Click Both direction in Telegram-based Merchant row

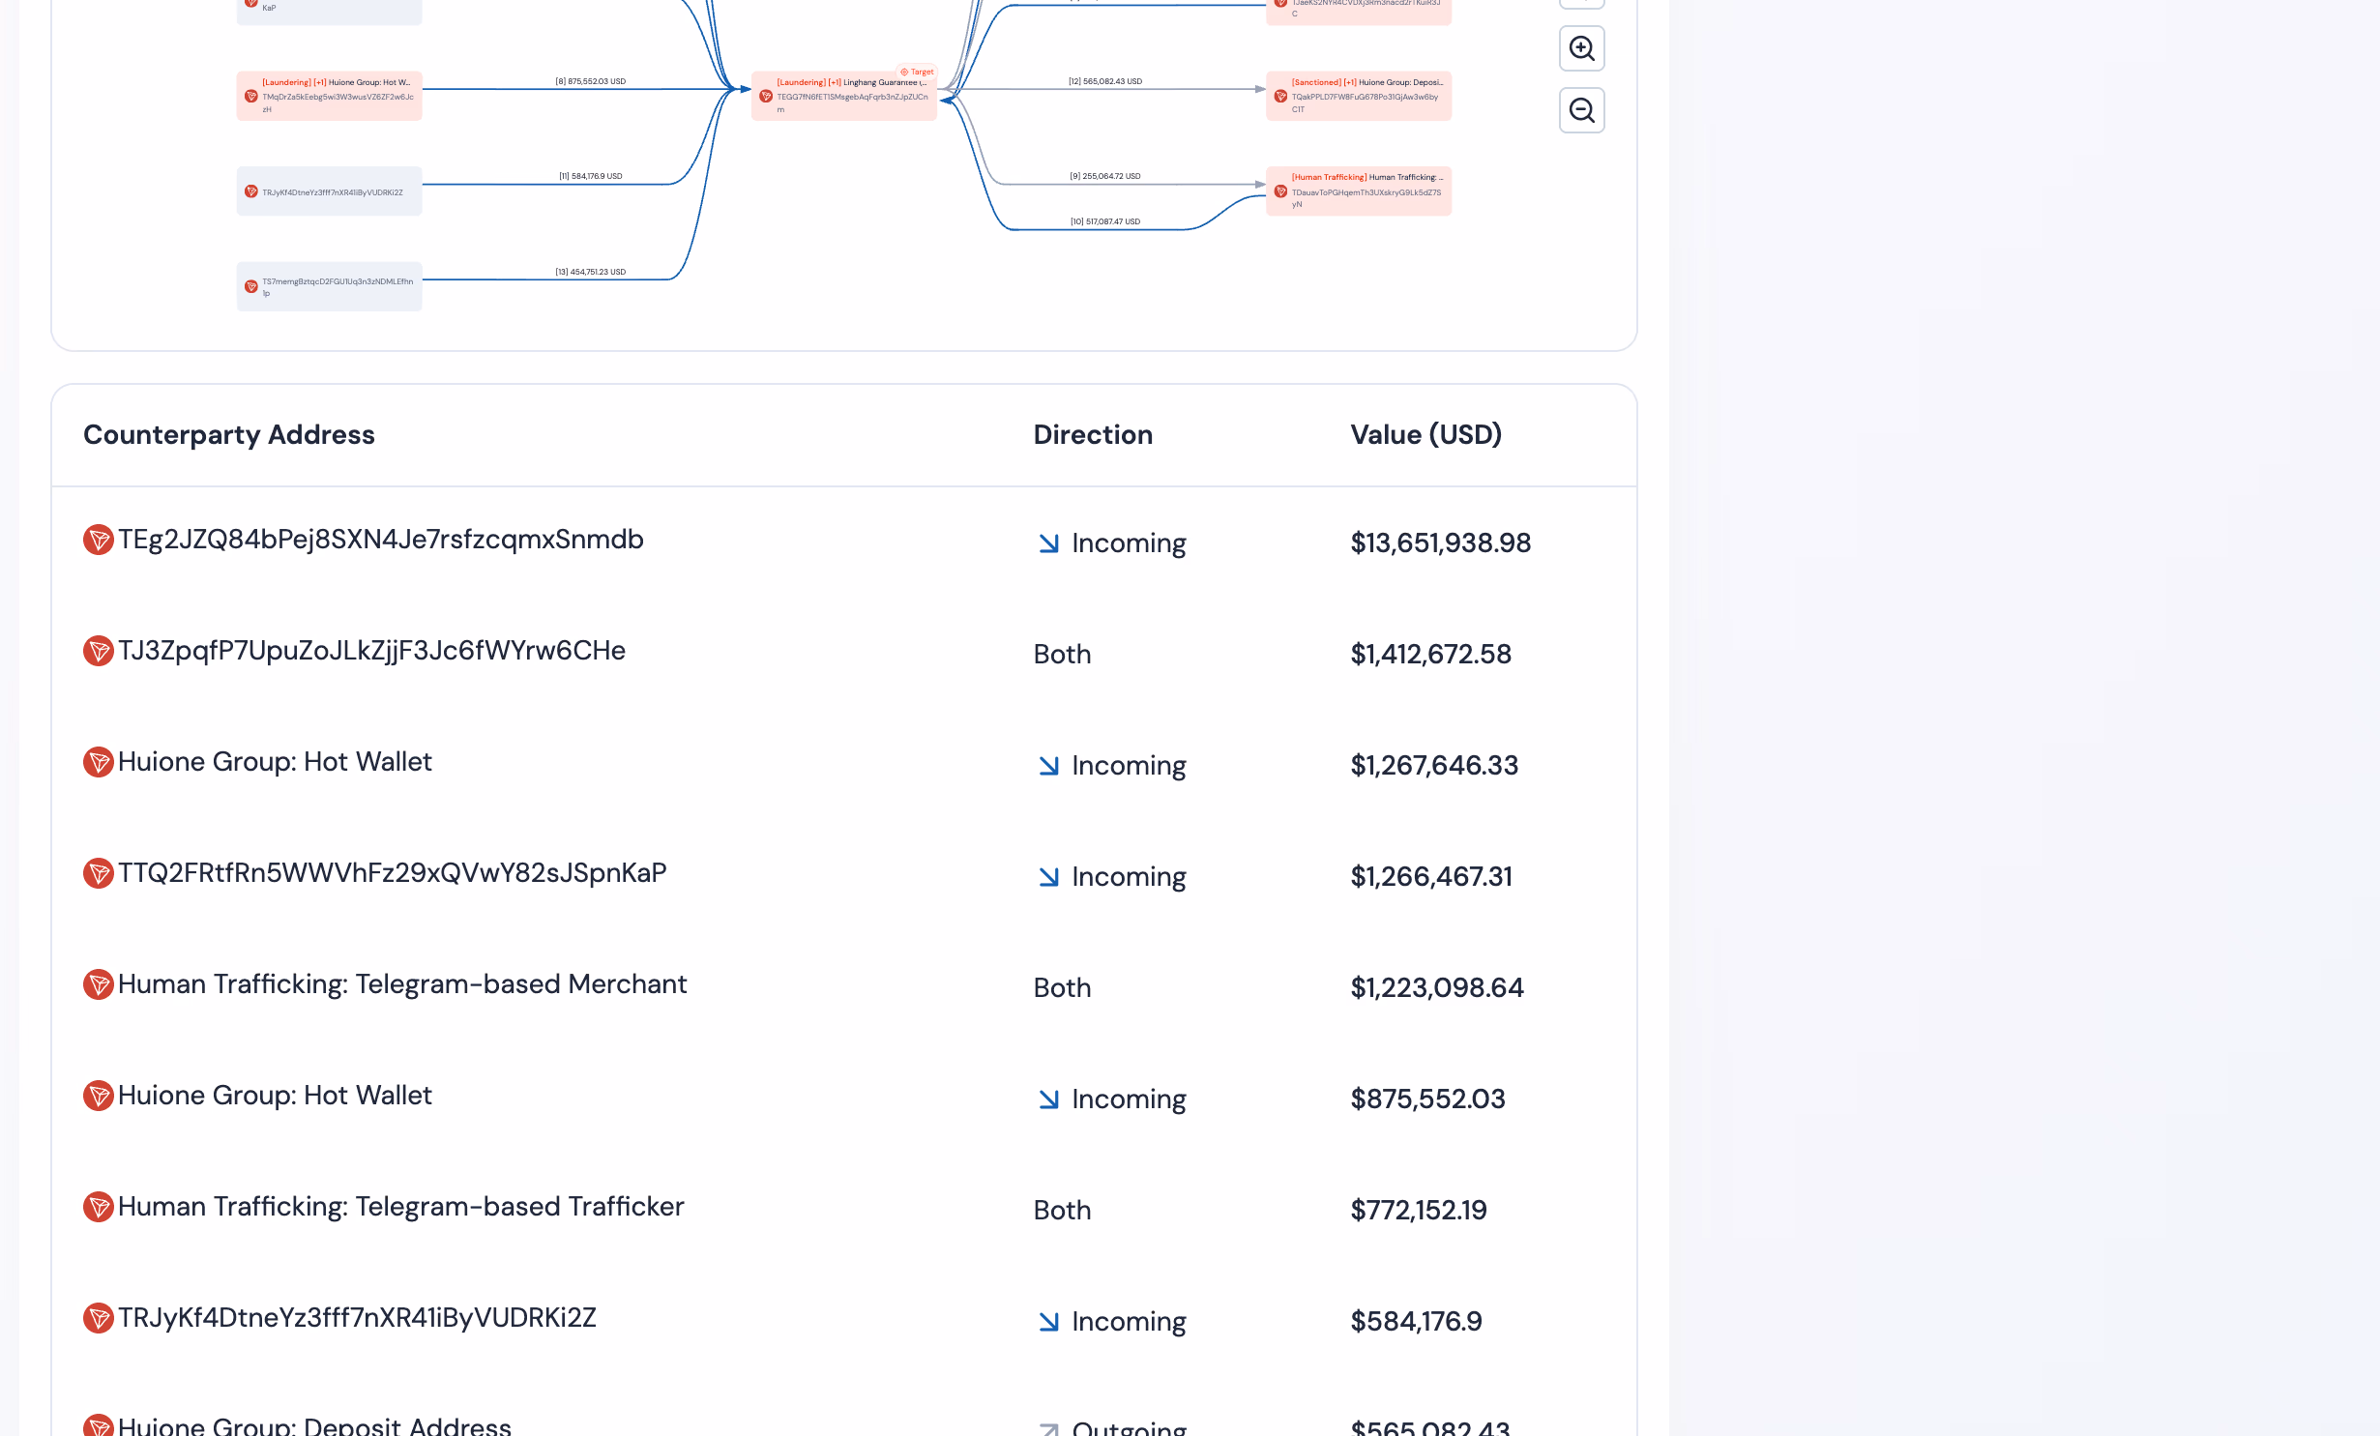click(x=1062, y=988)
